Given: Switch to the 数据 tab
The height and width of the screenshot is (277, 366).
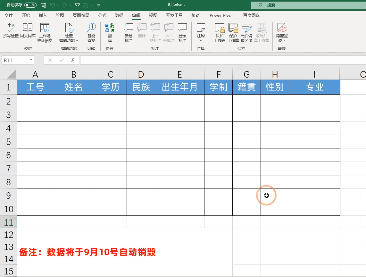Looking at the screenshot, I should pos(119,15).
